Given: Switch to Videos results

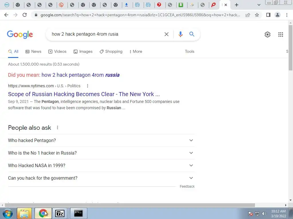Looking at the screenshot, I should (x=57, y=52).
